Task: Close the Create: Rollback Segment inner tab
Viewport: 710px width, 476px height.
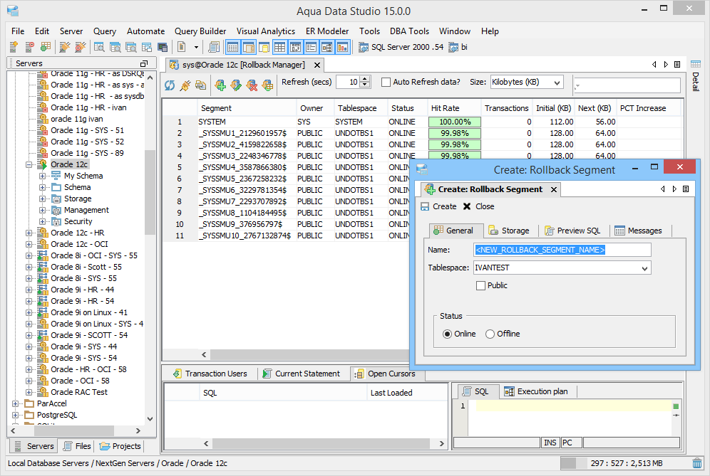Action: pos(554,189)
